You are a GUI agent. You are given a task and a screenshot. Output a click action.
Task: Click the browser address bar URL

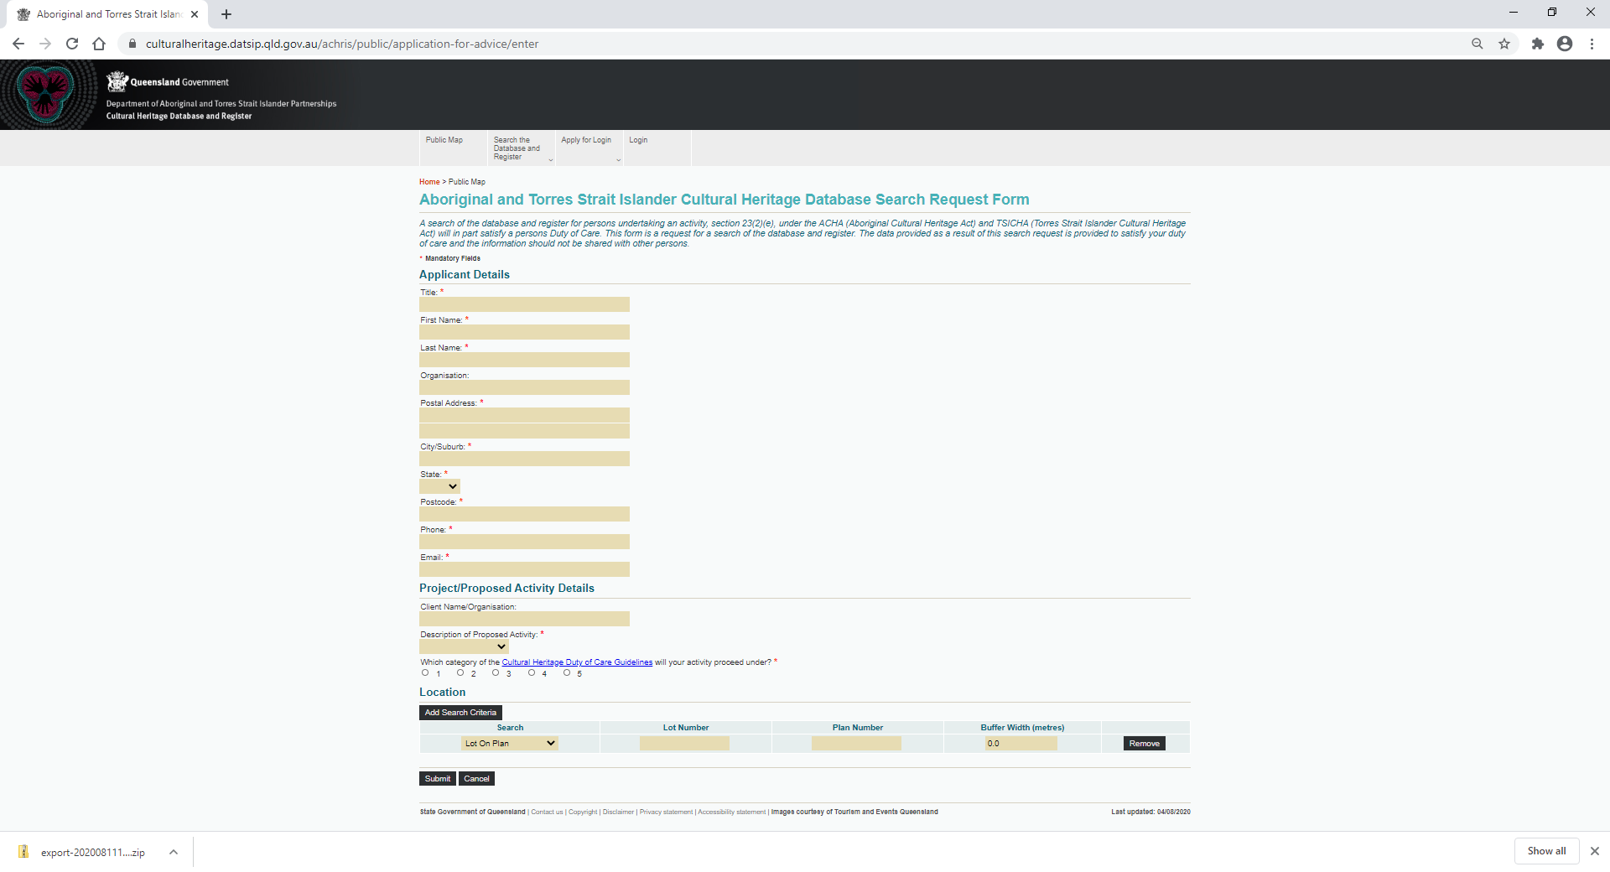(x=342, y=44)
